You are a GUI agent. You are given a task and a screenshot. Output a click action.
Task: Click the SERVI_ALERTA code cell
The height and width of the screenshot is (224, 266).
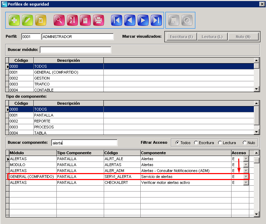pos(122,177)
